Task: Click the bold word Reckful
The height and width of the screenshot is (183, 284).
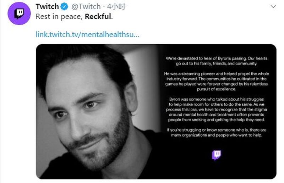Action: [x=98, y=17]
